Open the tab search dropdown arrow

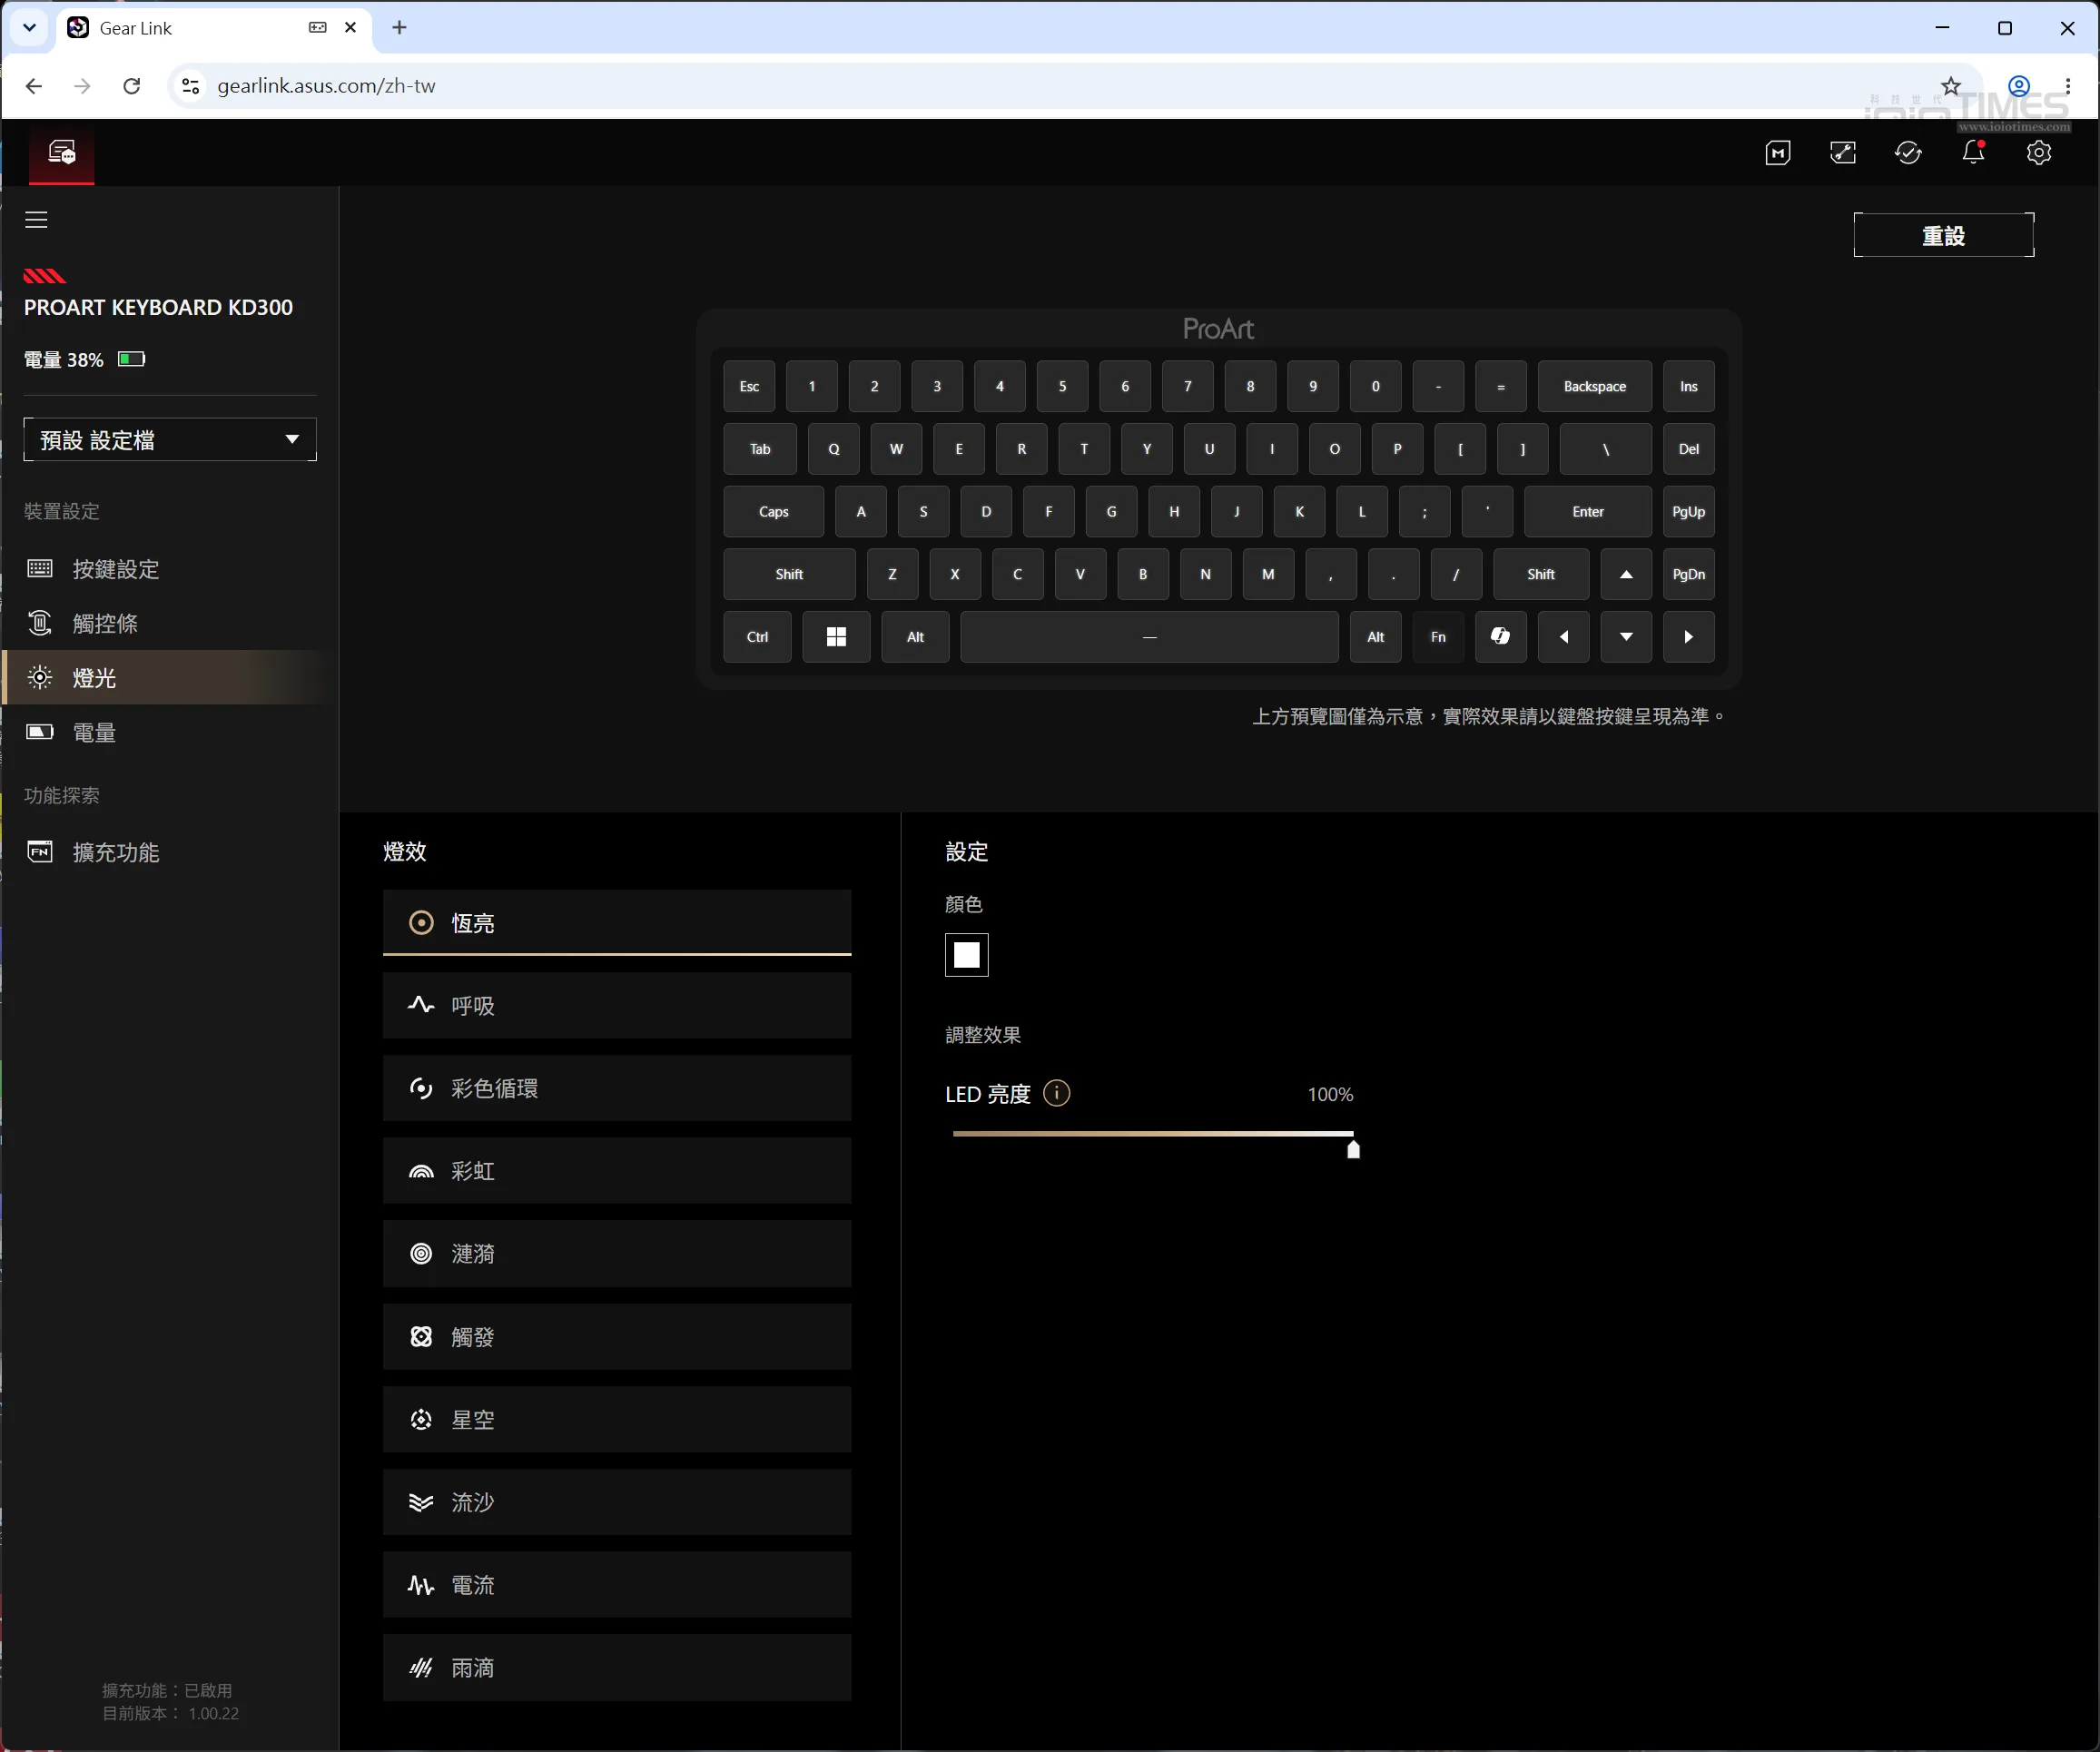click(x=29, y=28)
